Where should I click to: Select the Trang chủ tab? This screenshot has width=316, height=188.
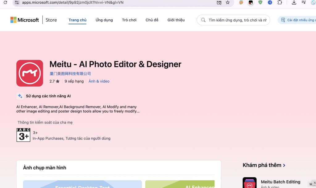(x=77, y=20)
